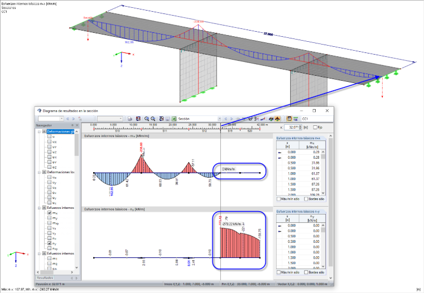
Task: Open the first empty toolbar dropdown
Action: click(x=62, y=119)
